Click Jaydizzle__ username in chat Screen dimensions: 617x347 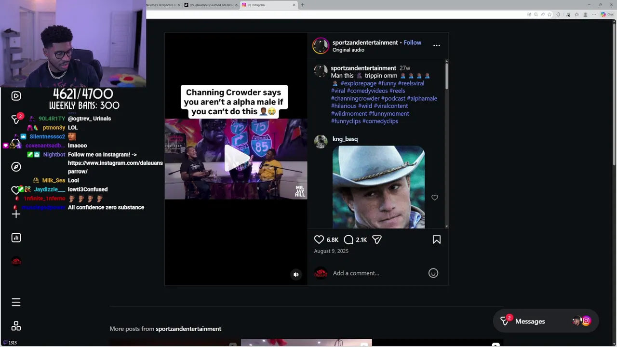pos(50,189)
